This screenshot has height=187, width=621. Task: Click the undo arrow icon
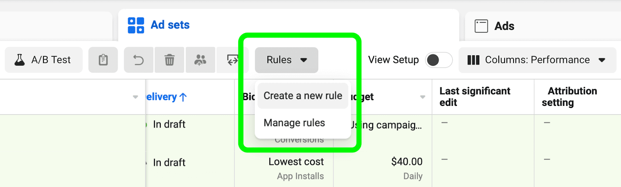pyautogui.click(x=139, y=60)
